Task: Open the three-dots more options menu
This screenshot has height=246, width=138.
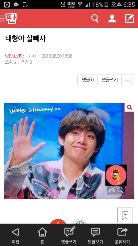Action: click(x=127, y=80)
